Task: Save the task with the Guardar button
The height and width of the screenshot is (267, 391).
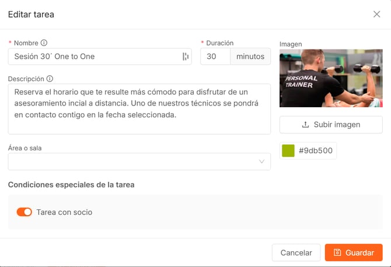Action: 354,252
